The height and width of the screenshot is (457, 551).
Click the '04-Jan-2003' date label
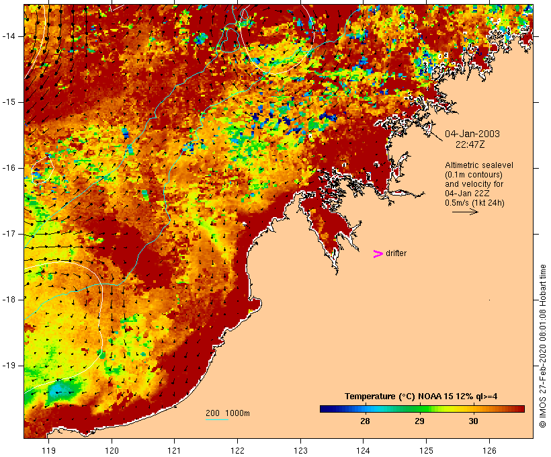coord(472,134)
